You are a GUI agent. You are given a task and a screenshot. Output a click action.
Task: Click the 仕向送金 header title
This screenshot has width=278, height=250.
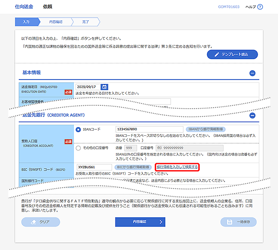pos(24,7)
